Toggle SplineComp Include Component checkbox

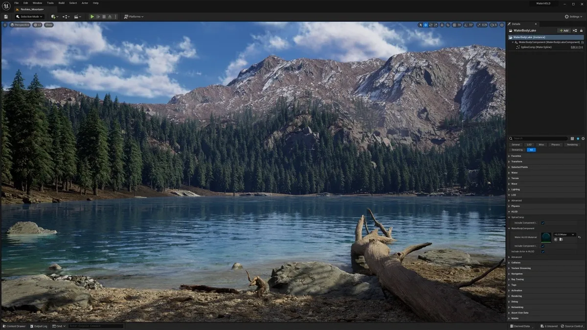coord(542,223)
